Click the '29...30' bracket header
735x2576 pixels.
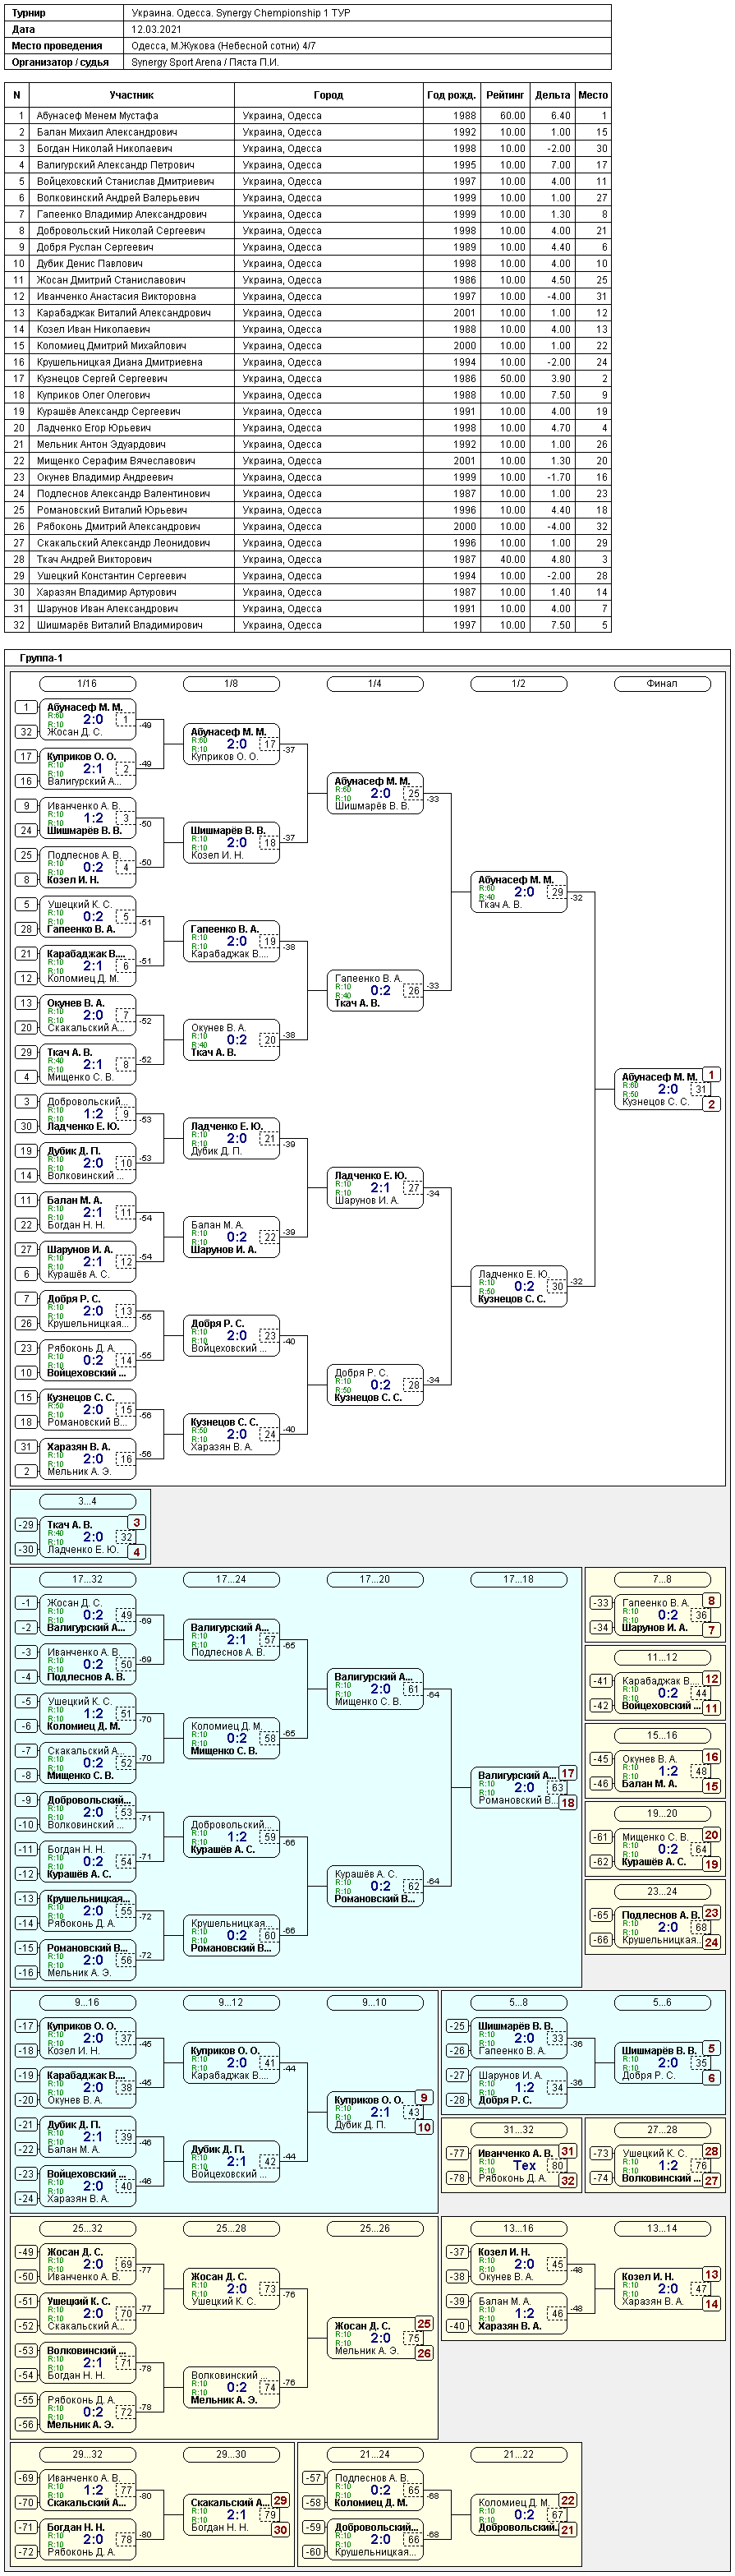[x=231, y=2454]
